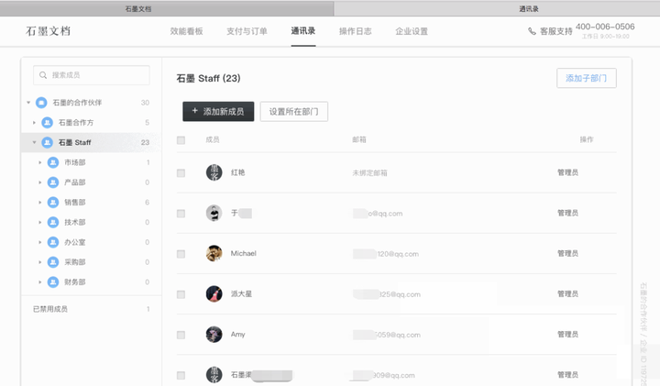660x386 pixels.
Task: Click the 销售部 department icon
Action: tap(53, 203)
